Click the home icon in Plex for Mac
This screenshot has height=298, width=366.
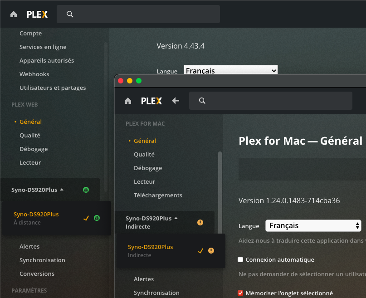(128, 101)
